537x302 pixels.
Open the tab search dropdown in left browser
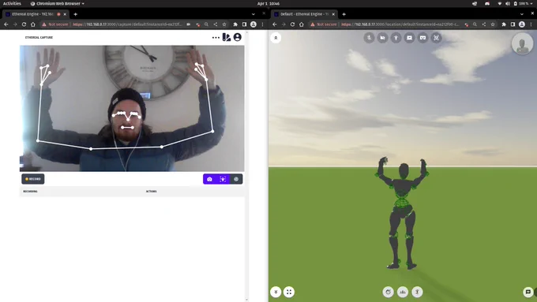click(x=253, y=14)
